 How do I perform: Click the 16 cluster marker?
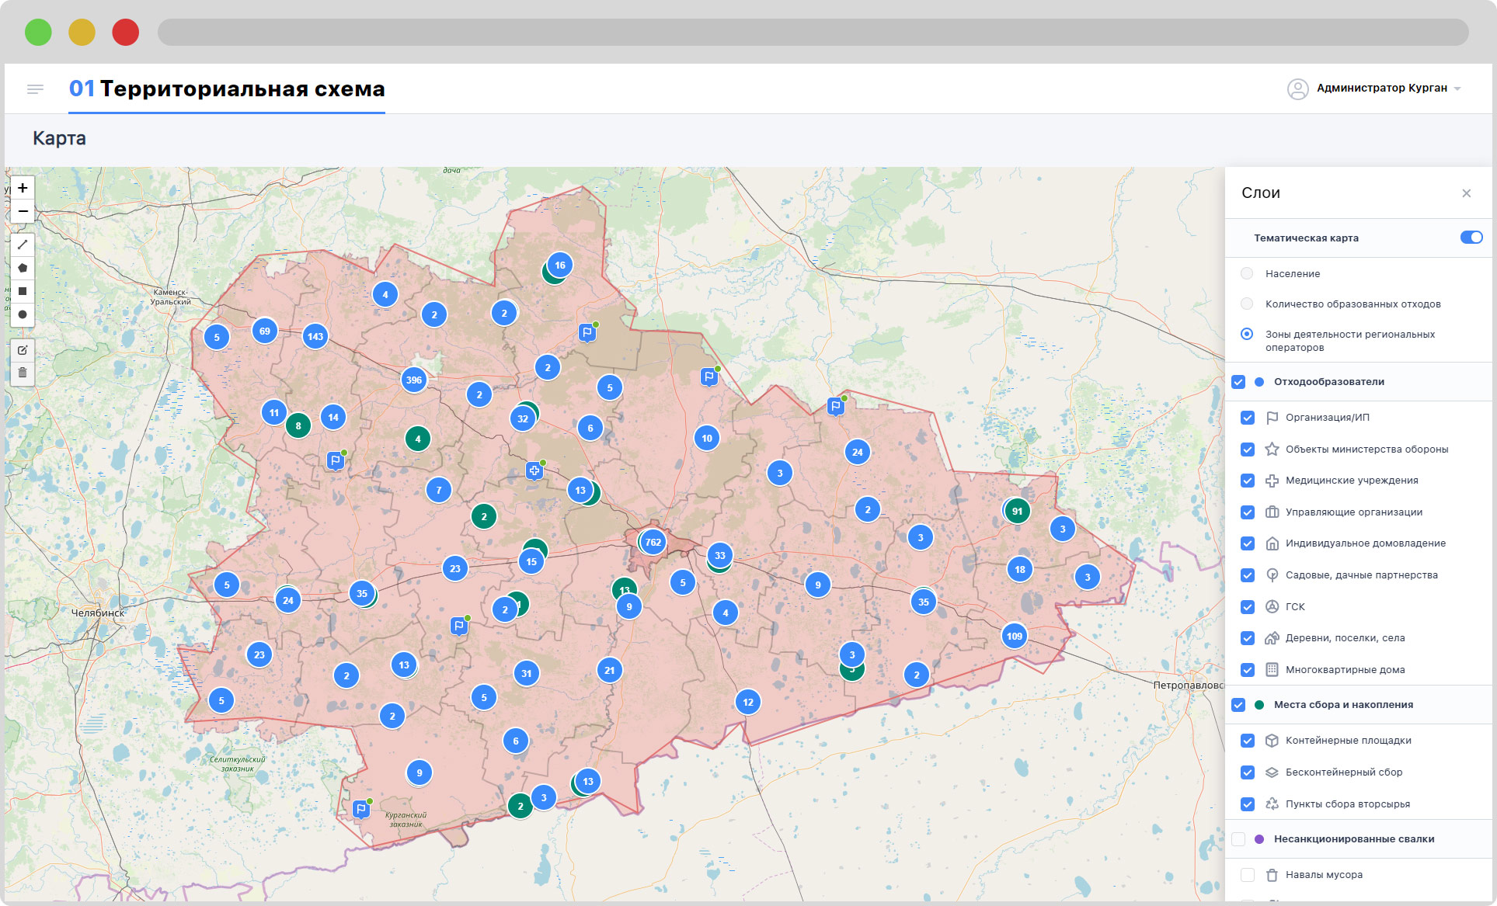pos(560,265)
